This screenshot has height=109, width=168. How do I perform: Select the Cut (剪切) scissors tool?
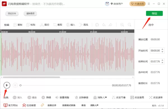45,25
